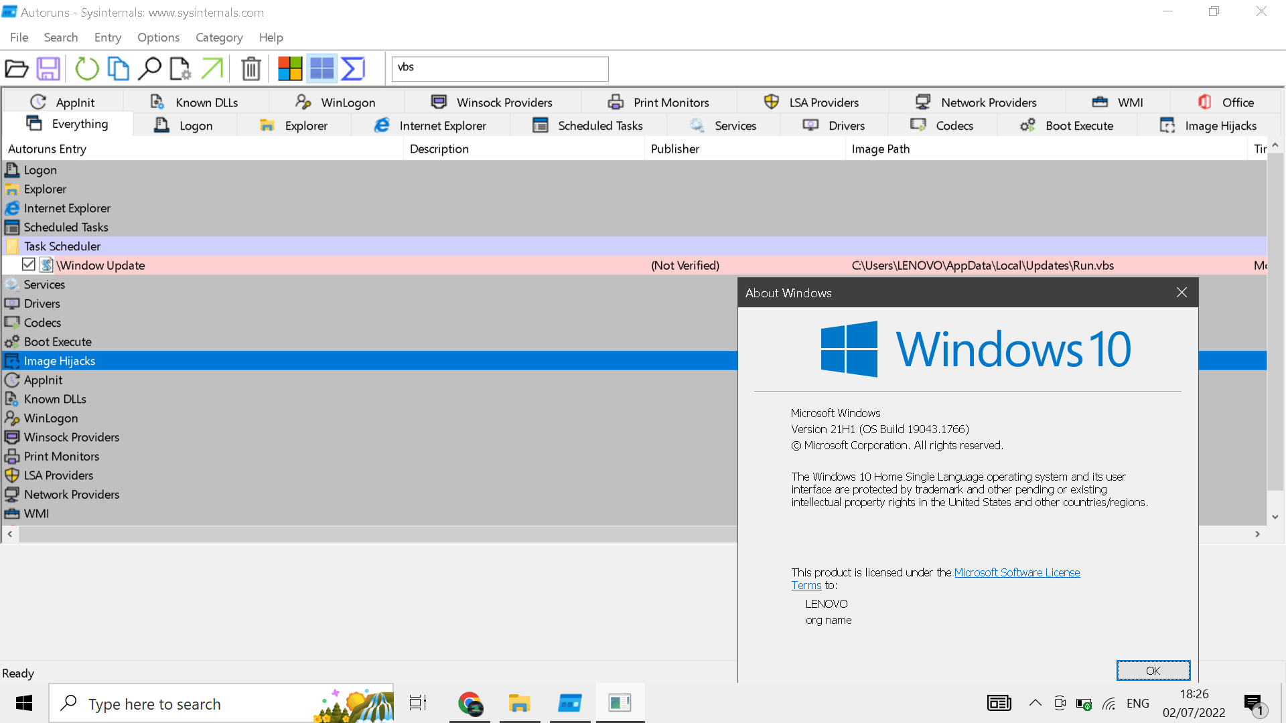Viewport: 1286px width, 723px height.
Task: Toggle the blue Hide Windows Entries icon
Action: 321,68
